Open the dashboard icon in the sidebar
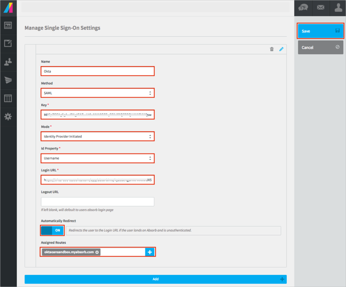 8,25
